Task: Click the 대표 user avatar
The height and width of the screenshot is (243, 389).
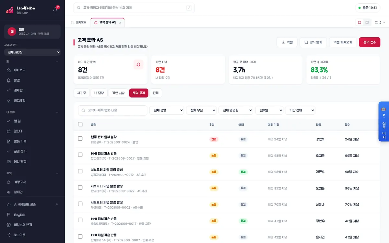Action: tap(12, 31)
